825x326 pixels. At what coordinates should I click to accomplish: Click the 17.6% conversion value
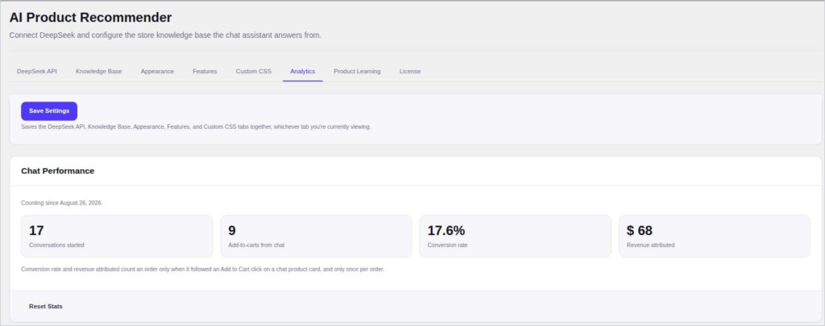click(x=446, y=230)
